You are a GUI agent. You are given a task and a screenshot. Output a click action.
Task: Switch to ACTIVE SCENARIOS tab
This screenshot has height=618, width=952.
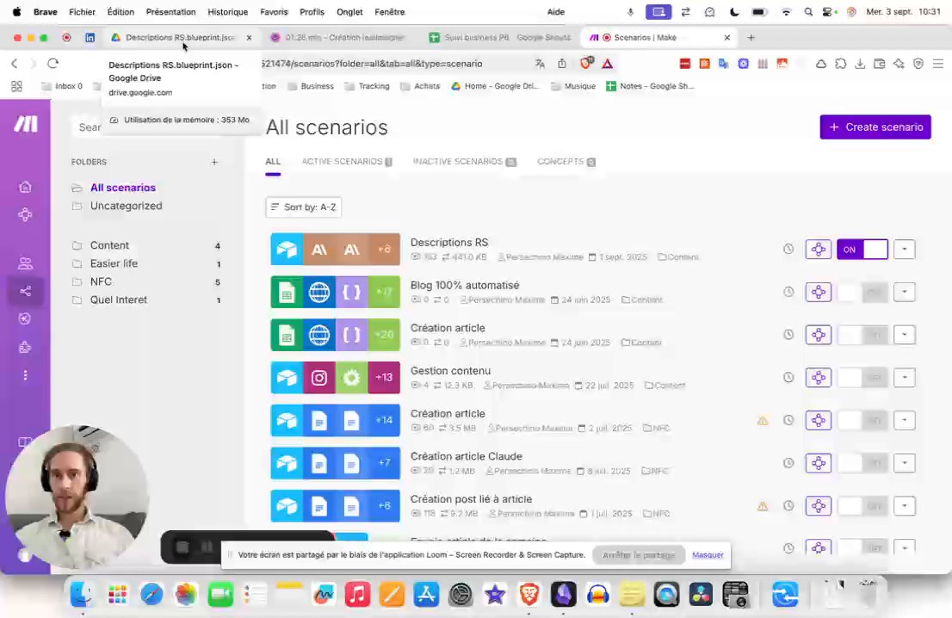347,162
